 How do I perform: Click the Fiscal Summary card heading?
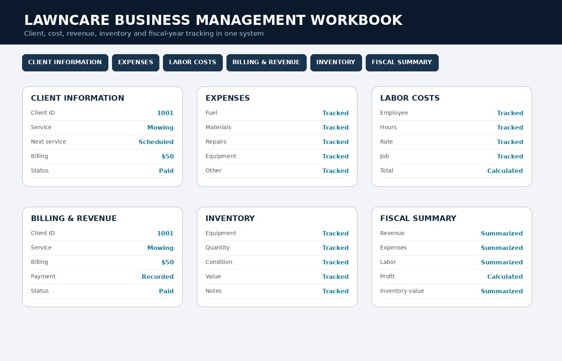pos(418,219)
